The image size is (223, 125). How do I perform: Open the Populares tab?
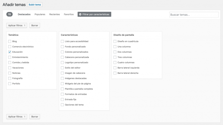(x=40, y=14)
